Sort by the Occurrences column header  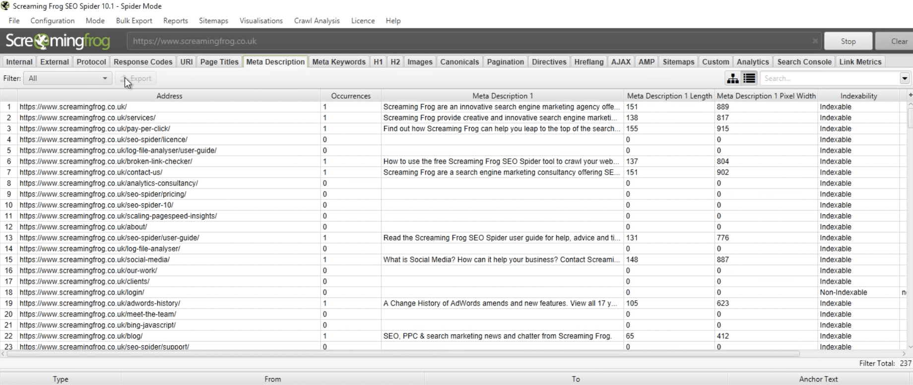(x=351, y=96)
